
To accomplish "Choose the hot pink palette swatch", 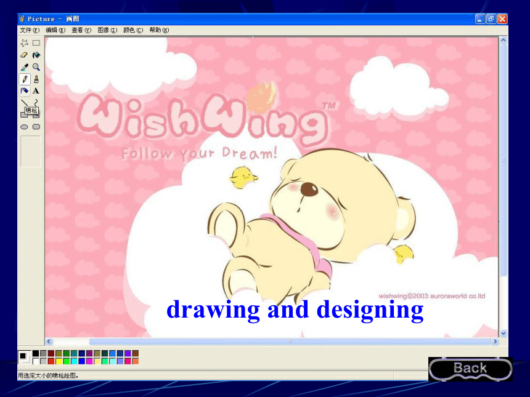I will point(128,361).
